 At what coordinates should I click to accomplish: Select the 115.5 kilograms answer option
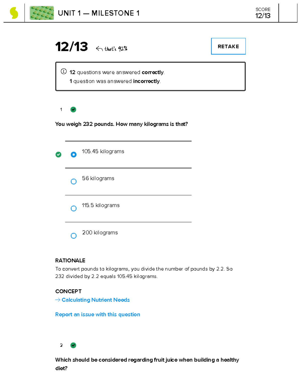[x=73, y=208]
